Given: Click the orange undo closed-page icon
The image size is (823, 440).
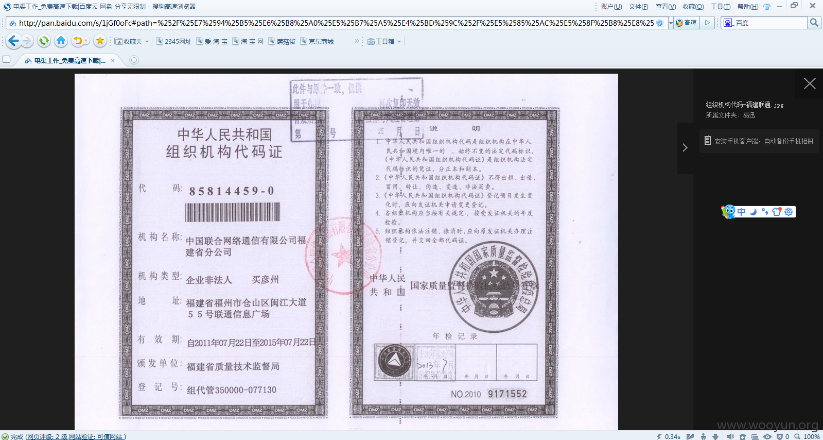Looking at the screenshot, I should pyautogui.click(x=78, y=41).
